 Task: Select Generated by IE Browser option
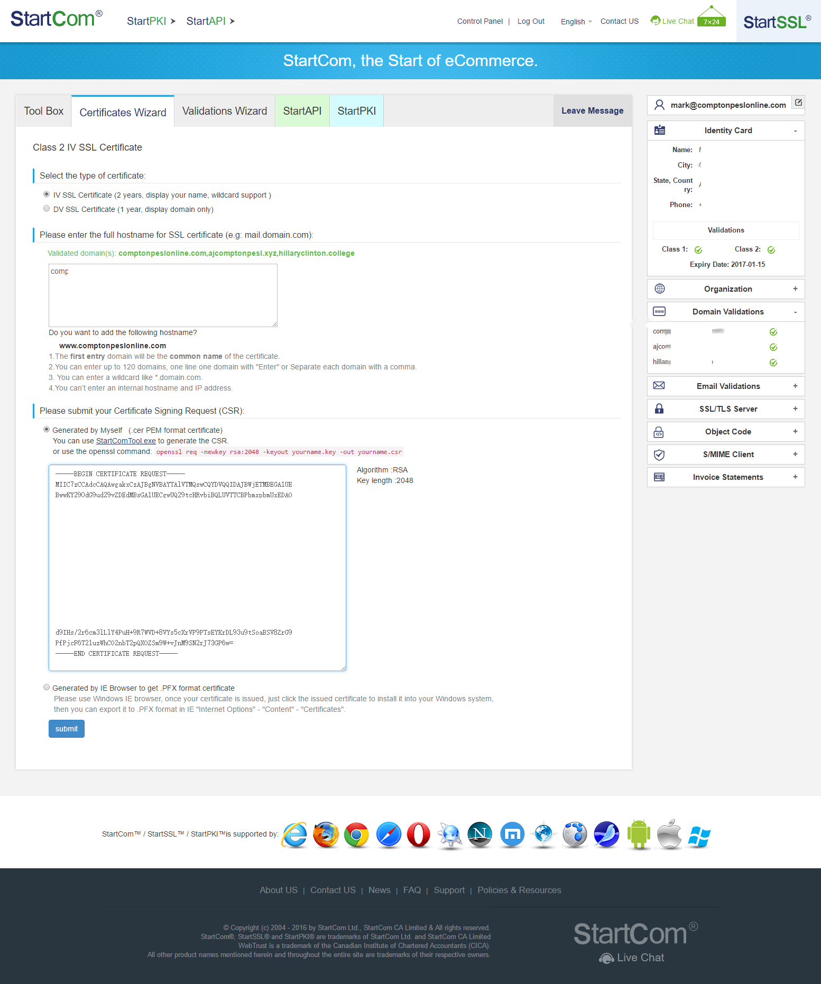coord(47,688)
